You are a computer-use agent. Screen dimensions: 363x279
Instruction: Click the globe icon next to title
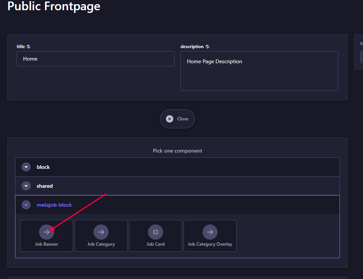[28, 47]
